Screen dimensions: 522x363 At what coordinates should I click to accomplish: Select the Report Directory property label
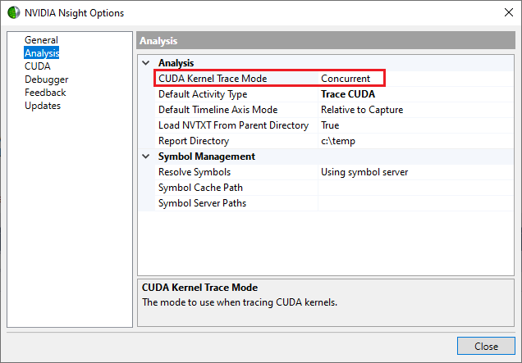[194, 141]
